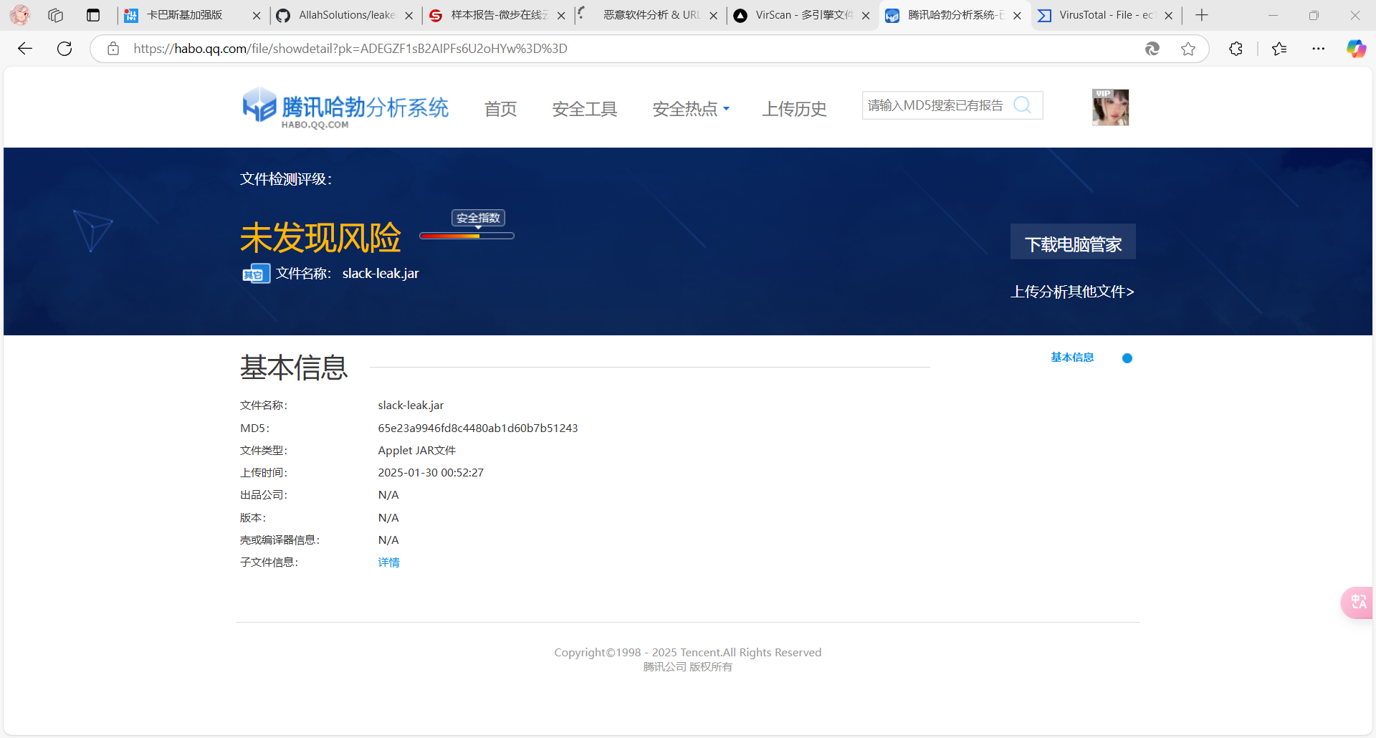Expand the 安全热点 dropdown menu
Screen dimensions: 1376x738
691,109
